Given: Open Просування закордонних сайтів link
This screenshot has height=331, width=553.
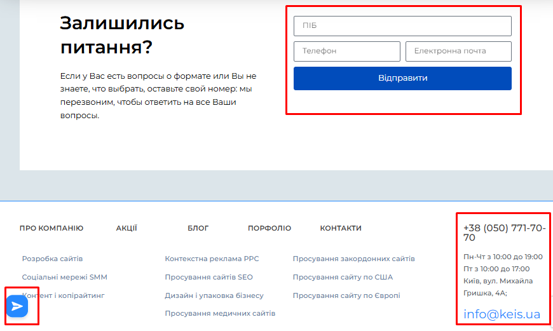Looking at the screenshot, I should point(354,259).
